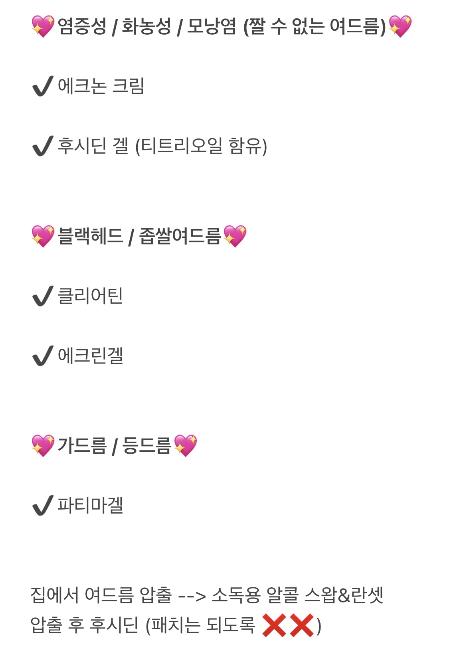Click the 가드름 / 등드름 heading text

[x=114, y=445]
